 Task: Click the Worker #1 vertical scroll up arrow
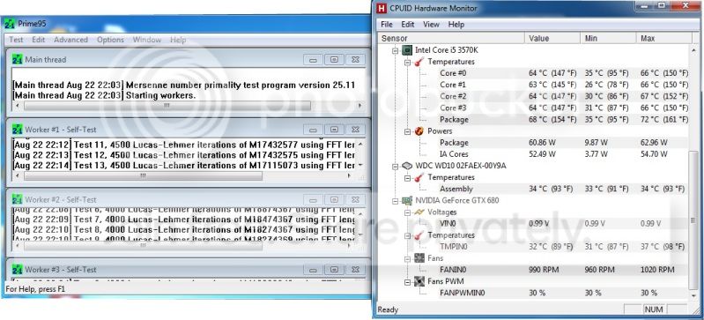click(x=361, y=145)
